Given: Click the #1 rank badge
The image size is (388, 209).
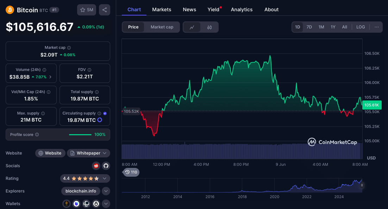Looking at the screenshot, I should coord(54,10).
